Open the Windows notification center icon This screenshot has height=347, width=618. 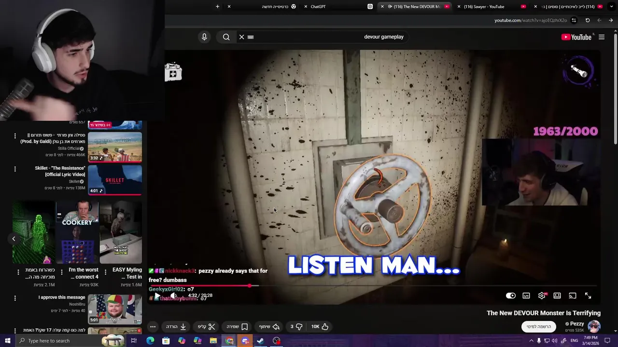[607, 341]
